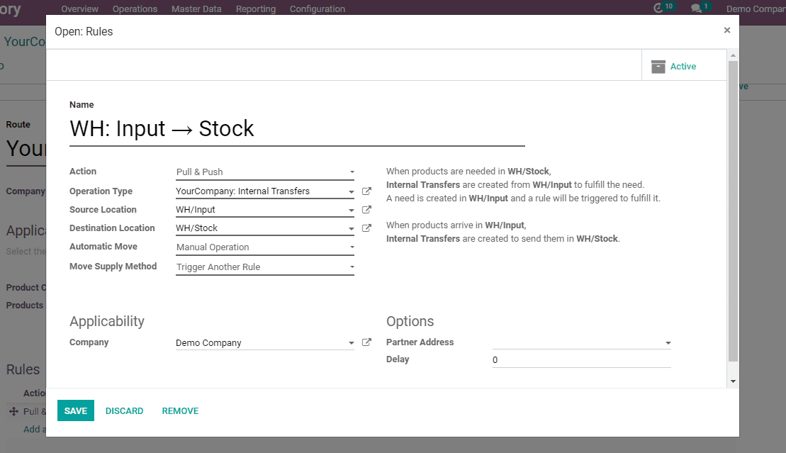Open the Company Demo Company dropdown
Viewport: 786px width, 453px height.
264,342
